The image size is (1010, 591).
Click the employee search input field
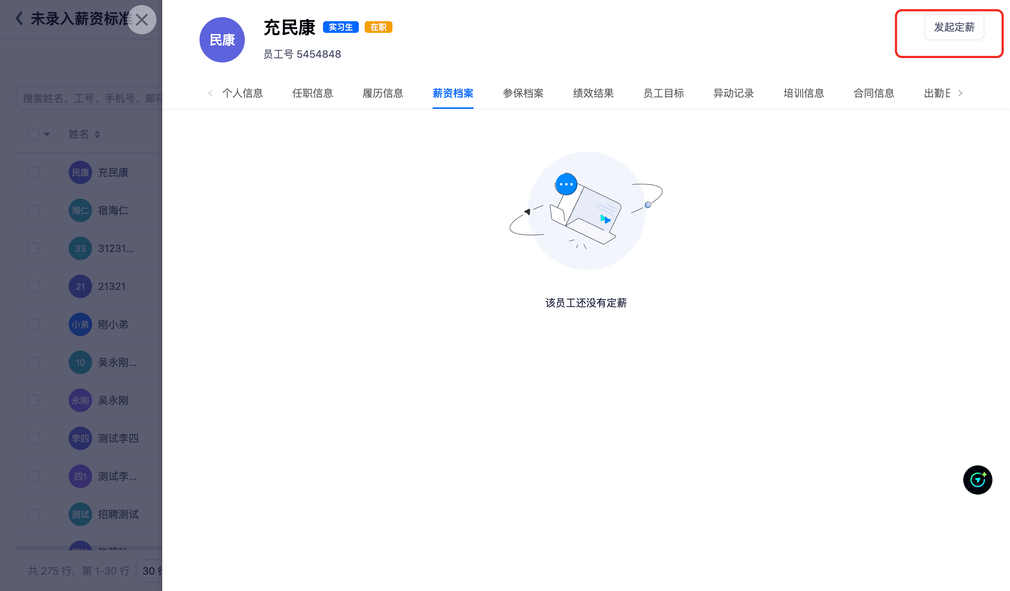[x=90, y=98]
